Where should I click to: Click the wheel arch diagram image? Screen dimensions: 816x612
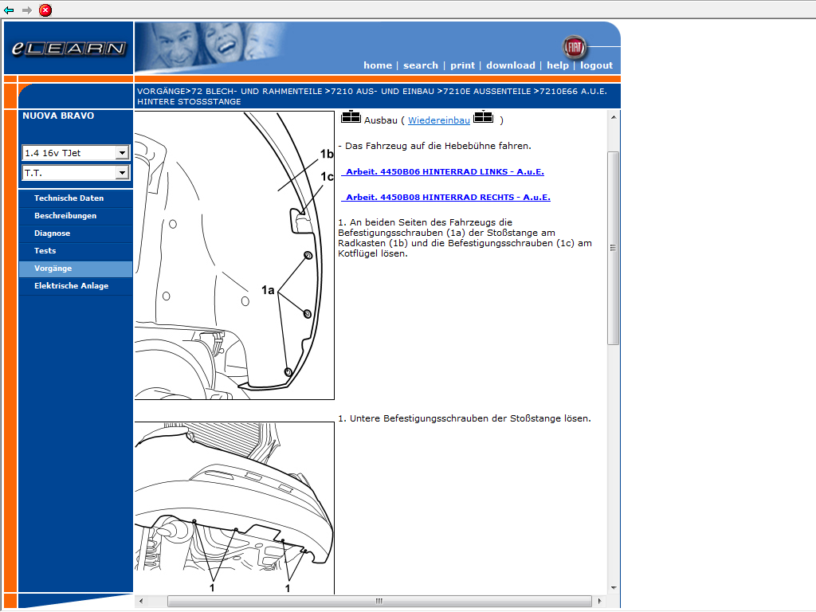coord(234,255)
